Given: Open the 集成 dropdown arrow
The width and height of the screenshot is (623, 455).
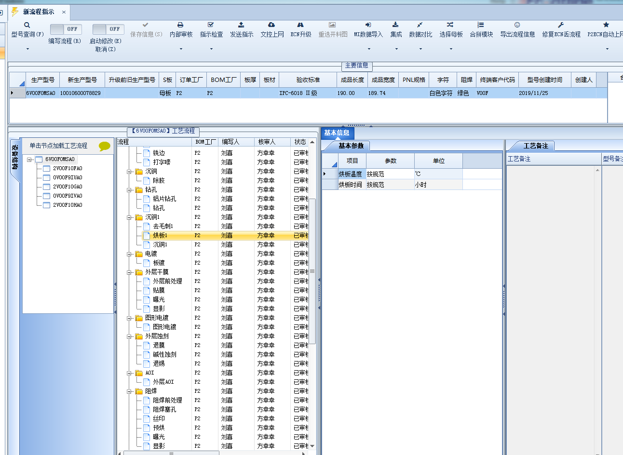Looking at the screenshot, I should pos(396,49).
